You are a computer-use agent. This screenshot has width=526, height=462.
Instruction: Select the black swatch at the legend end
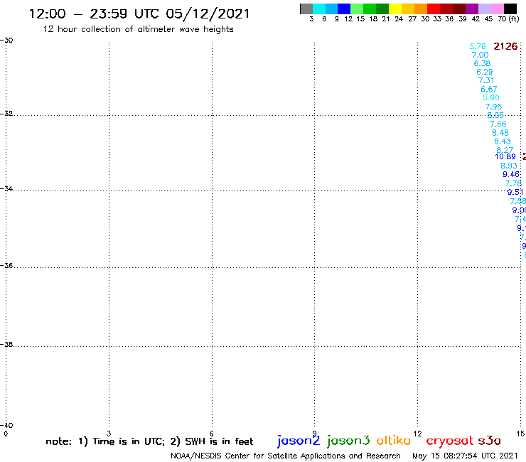(510, 9)
